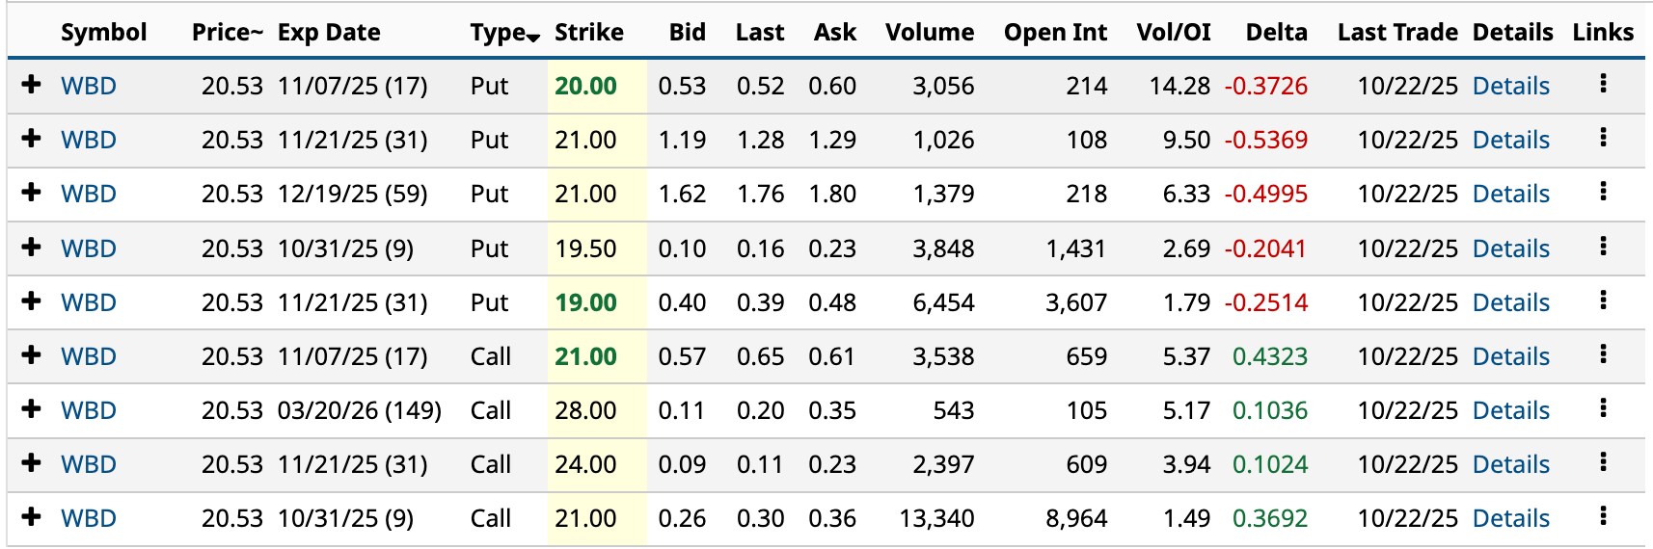Open links menu for 11/07/25 Put 20.00 row
1653x549 pixels.
point(1603,84)
